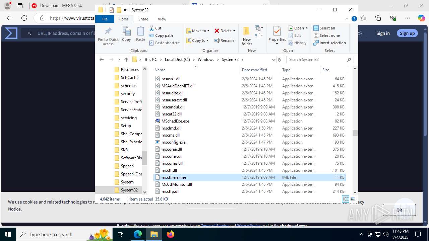Open the Move to dropdown
Viewport: 429px width, 241px height.
click(198, 31)
